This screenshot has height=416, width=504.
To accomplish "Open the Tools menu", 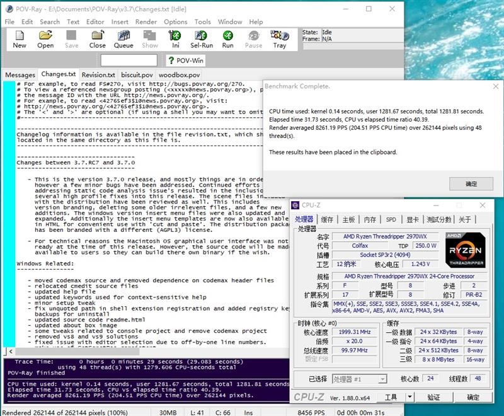I will [x=202, y=22].
